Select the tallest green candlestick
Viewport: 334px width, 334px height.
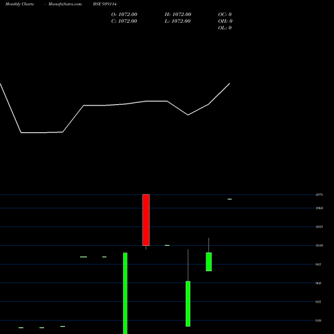(125, 293)
